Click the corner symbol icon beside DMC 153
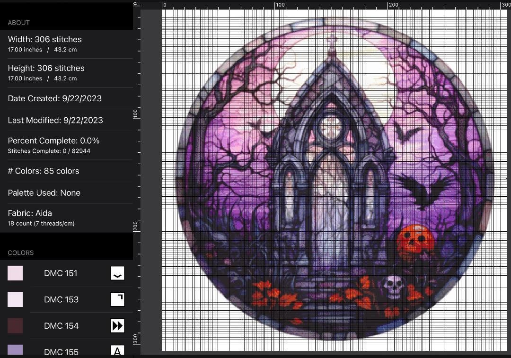This screenshot has width=511, height=358. [x=117, y=299]
